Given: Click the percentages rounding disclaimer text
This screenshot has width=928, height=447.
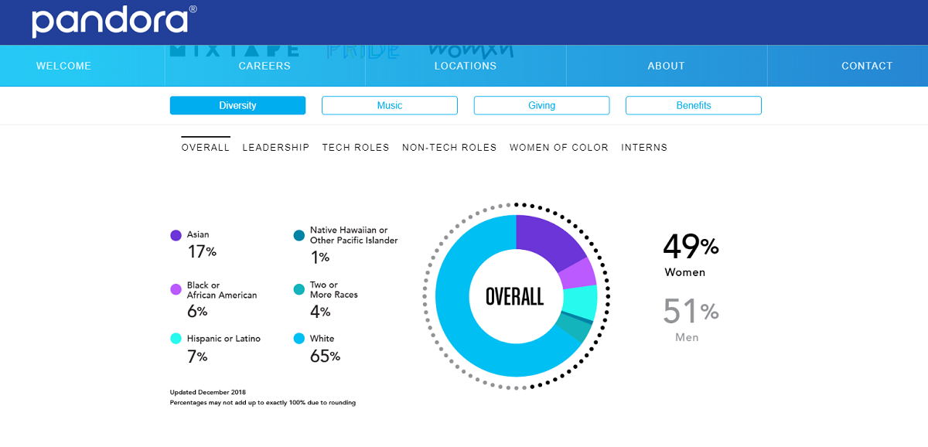Looking at the screenshot, I should 263,403.
